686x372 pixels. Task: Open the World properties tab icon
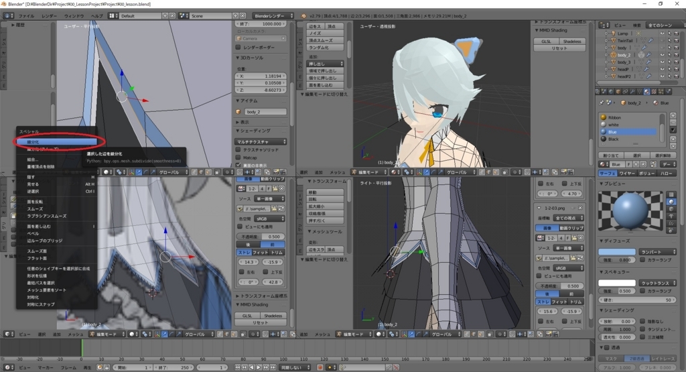pyautogui.click(x=611, y=91)
